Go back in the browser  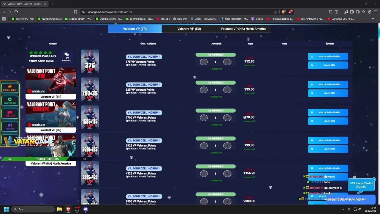tap(4, 12)
